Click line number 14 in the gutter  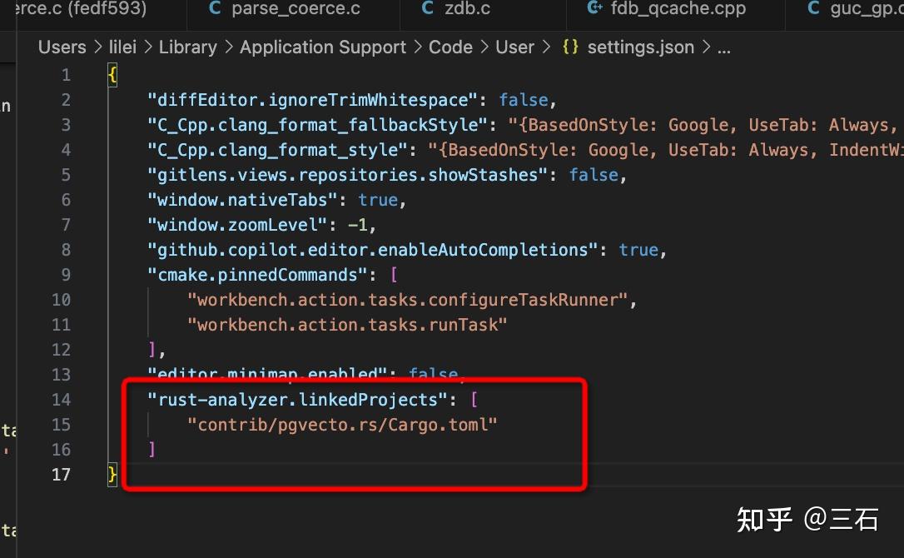(x=61, y=400)
